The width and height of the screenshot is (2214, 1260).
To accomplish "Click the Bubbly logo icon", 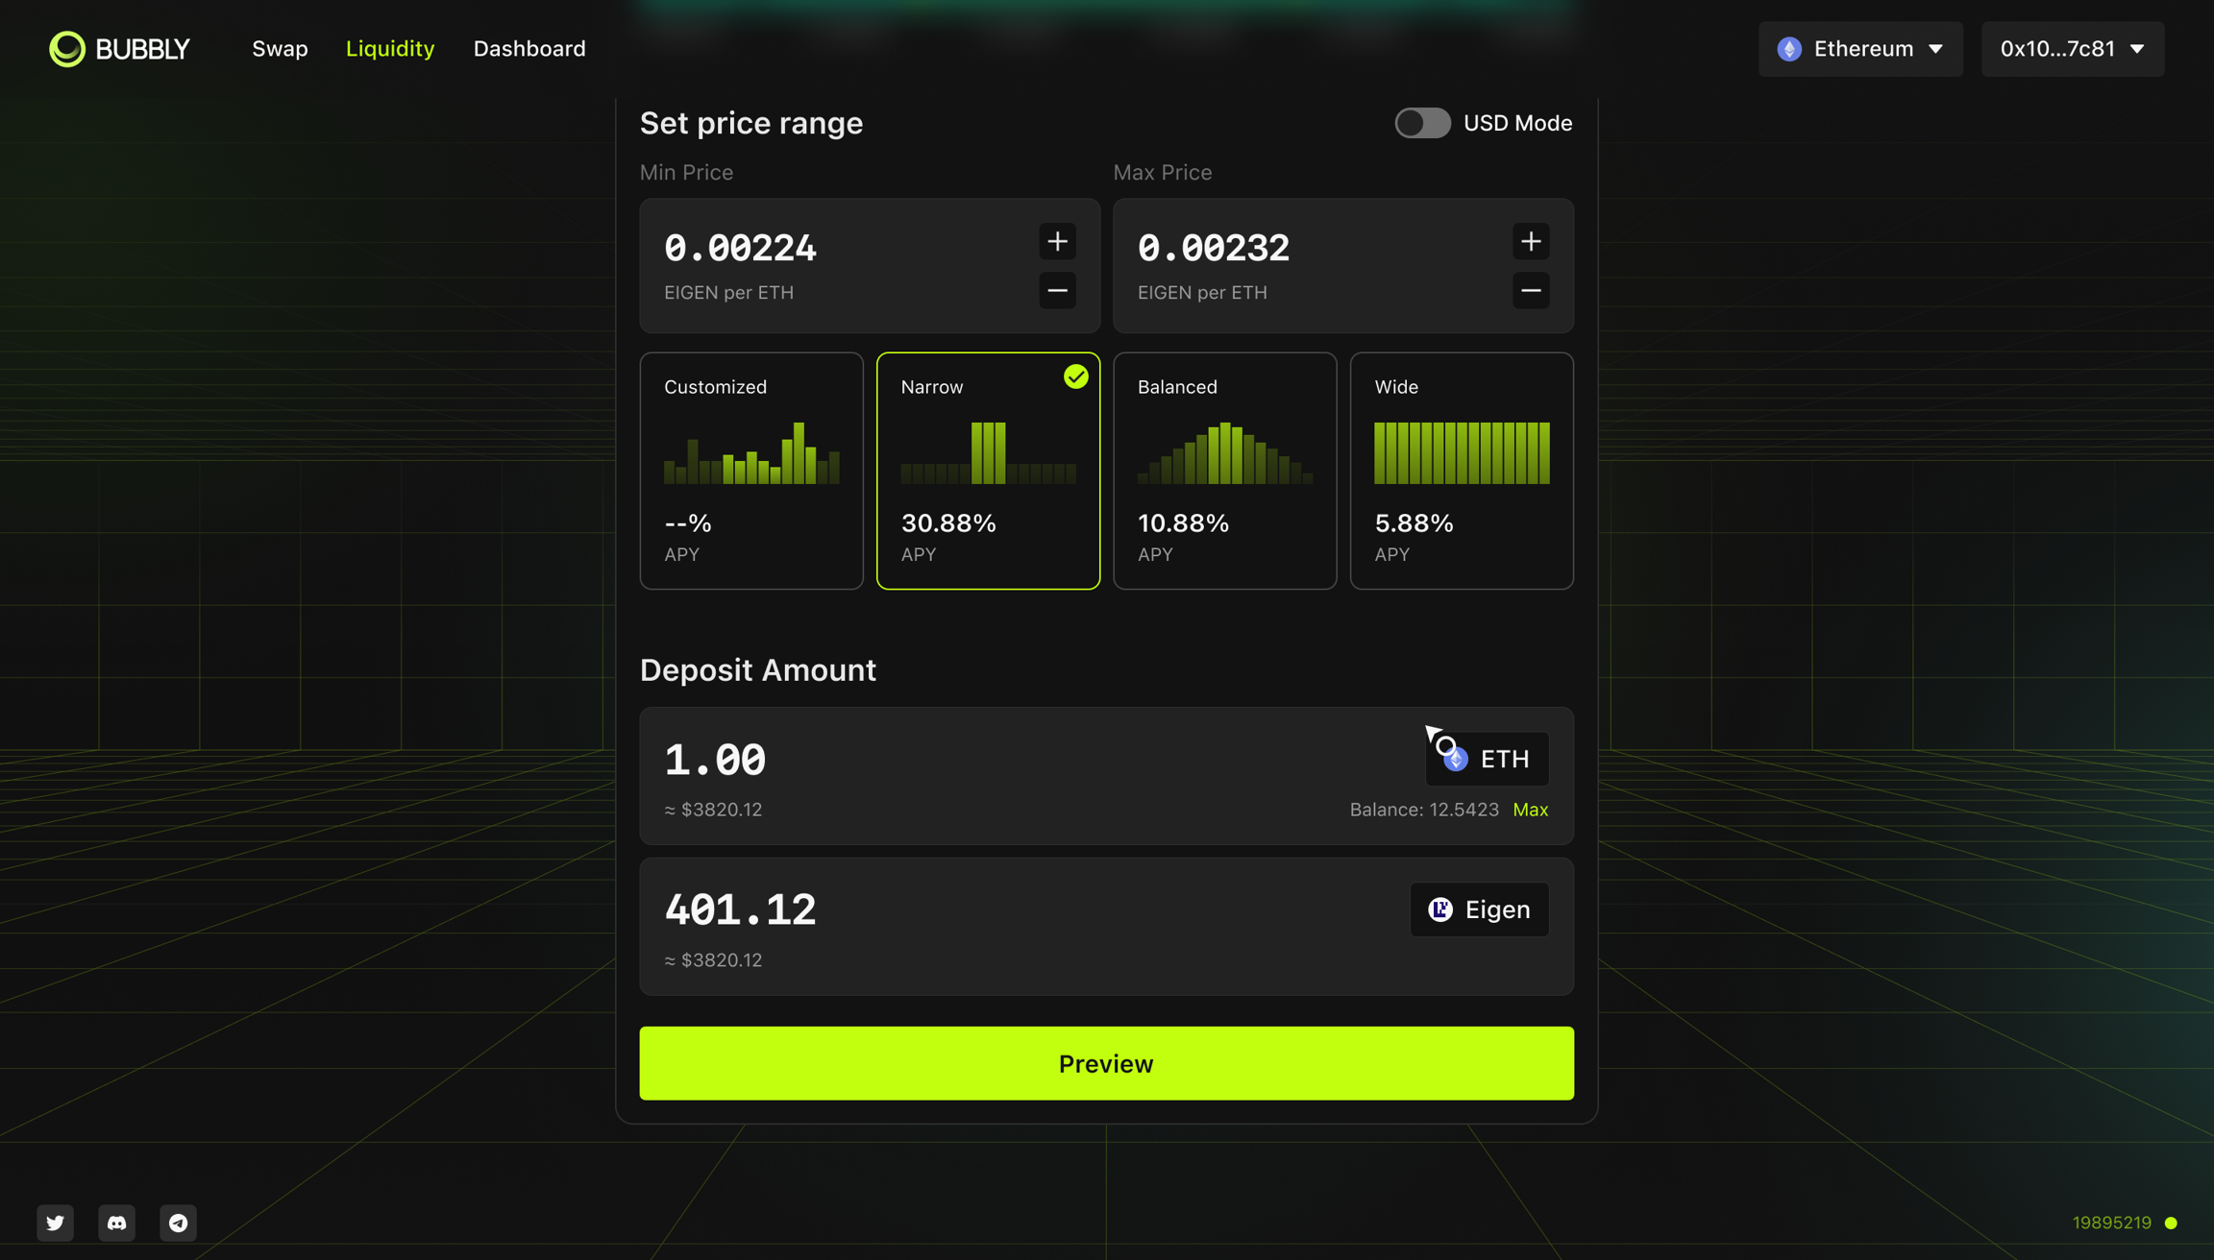I will click(x=67, y=49).
